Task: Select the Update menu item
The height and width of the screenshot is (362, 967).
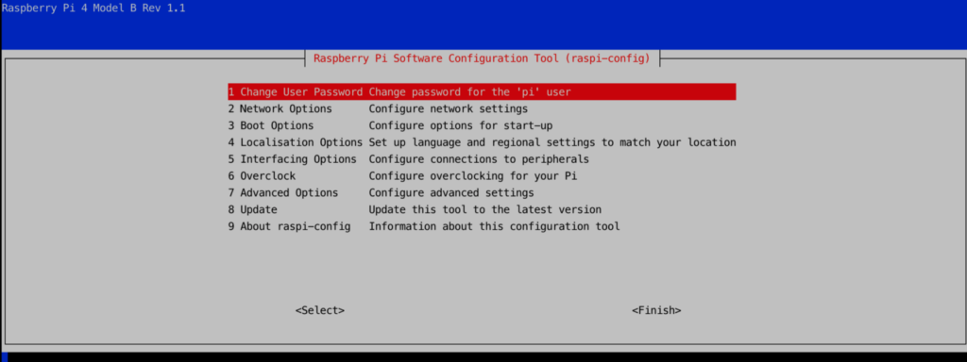Action: click(482, 209)
